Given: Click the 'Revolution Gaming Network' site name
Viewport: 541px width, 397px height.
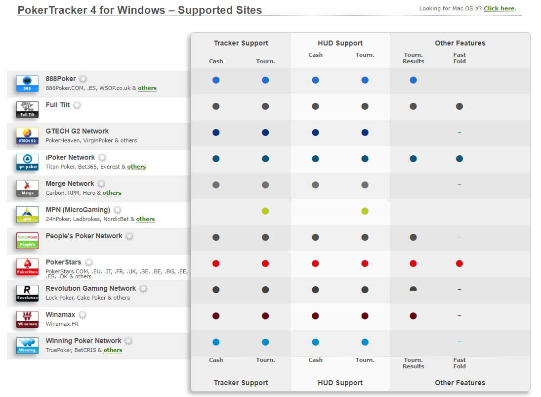Looking at the screenshot, I should 91,289.
